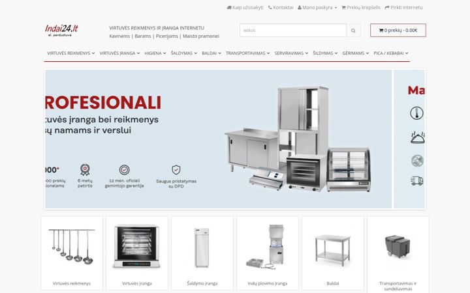
Task: Open the steel table category image
Action: pos(332,251)
